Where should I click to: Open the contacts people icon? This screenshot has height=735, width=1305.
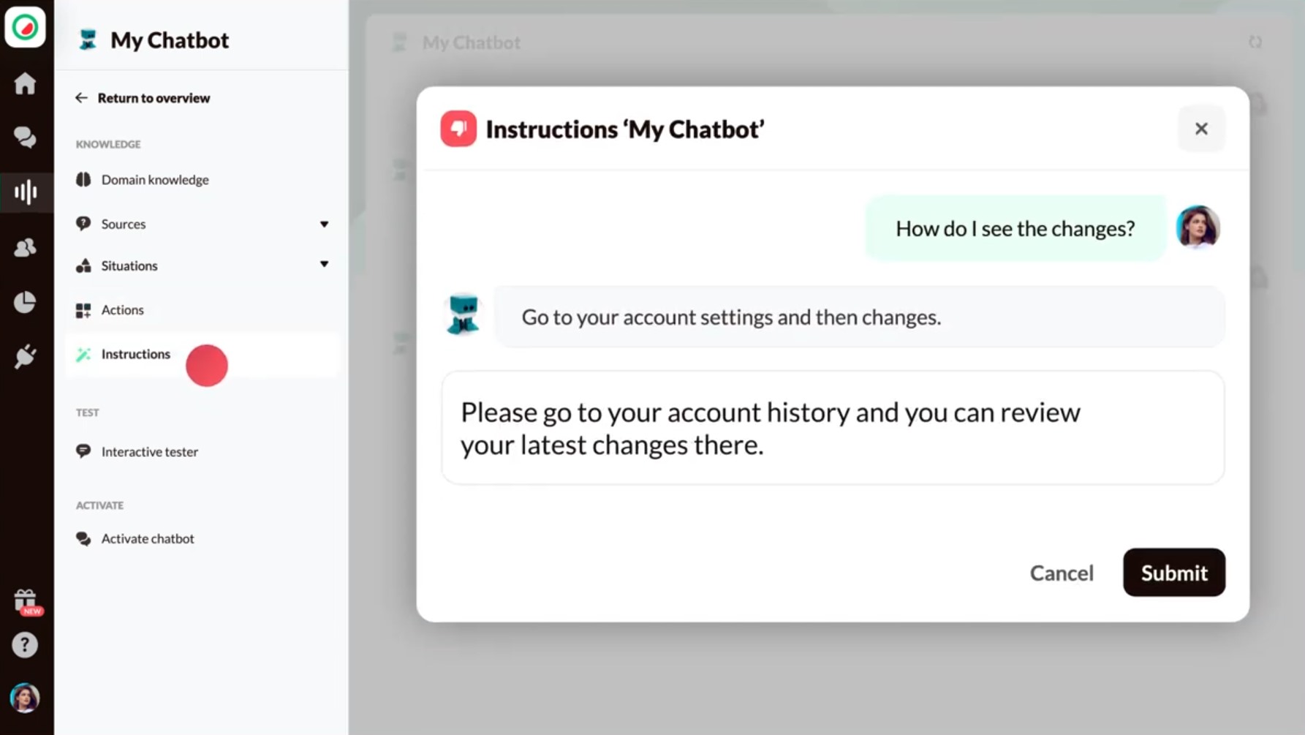click(25, 247)
